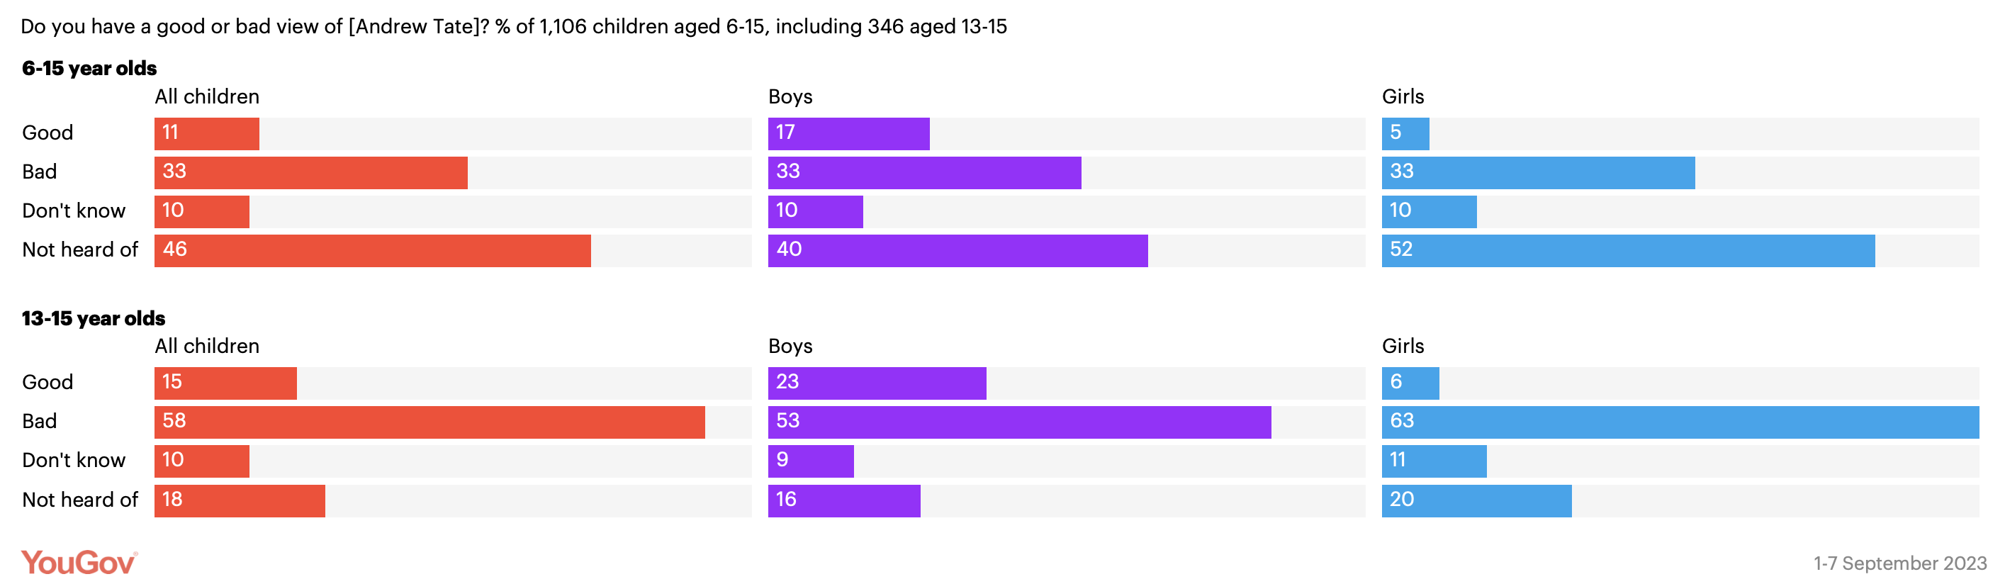Click the red bar showing 11

point(206,134)
